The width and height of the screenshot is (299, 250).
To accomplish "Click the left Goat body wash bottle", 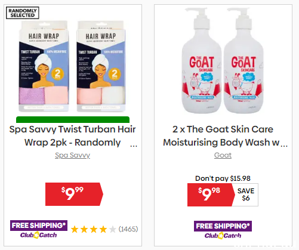I will (x=201, y=61).
